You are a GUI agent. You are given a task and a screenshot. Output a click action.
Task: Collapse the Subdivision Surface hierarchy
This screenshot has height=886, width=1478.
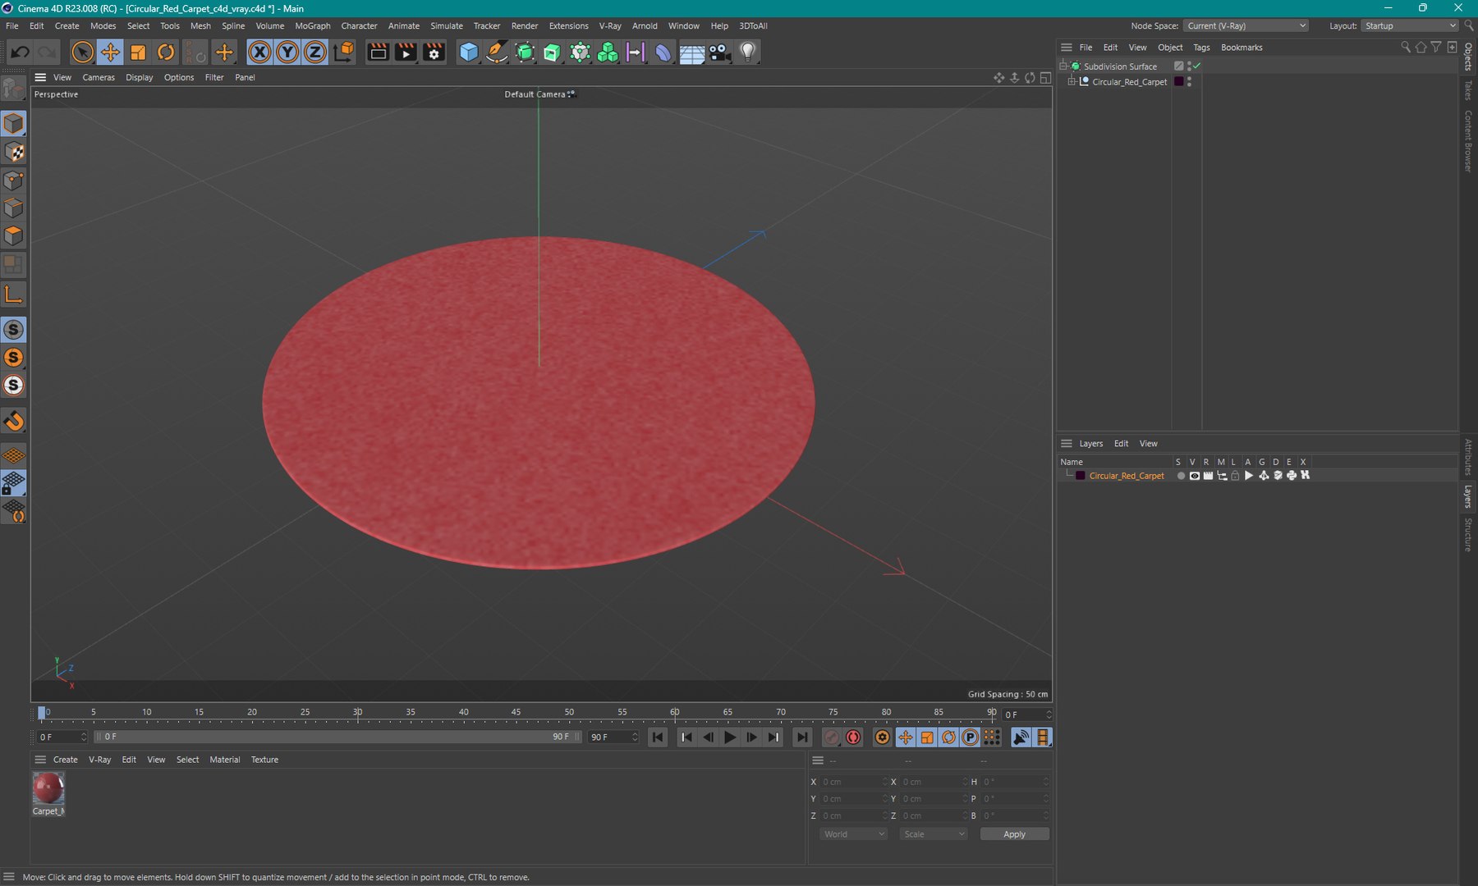click(x=1063, y=66)
